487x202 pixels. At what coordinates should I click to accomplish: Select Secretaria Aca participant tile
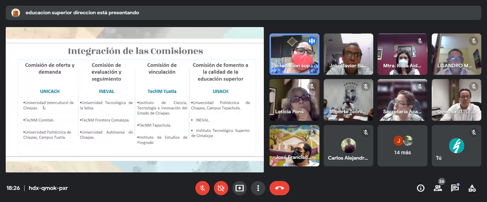click(x=403, y=100)
